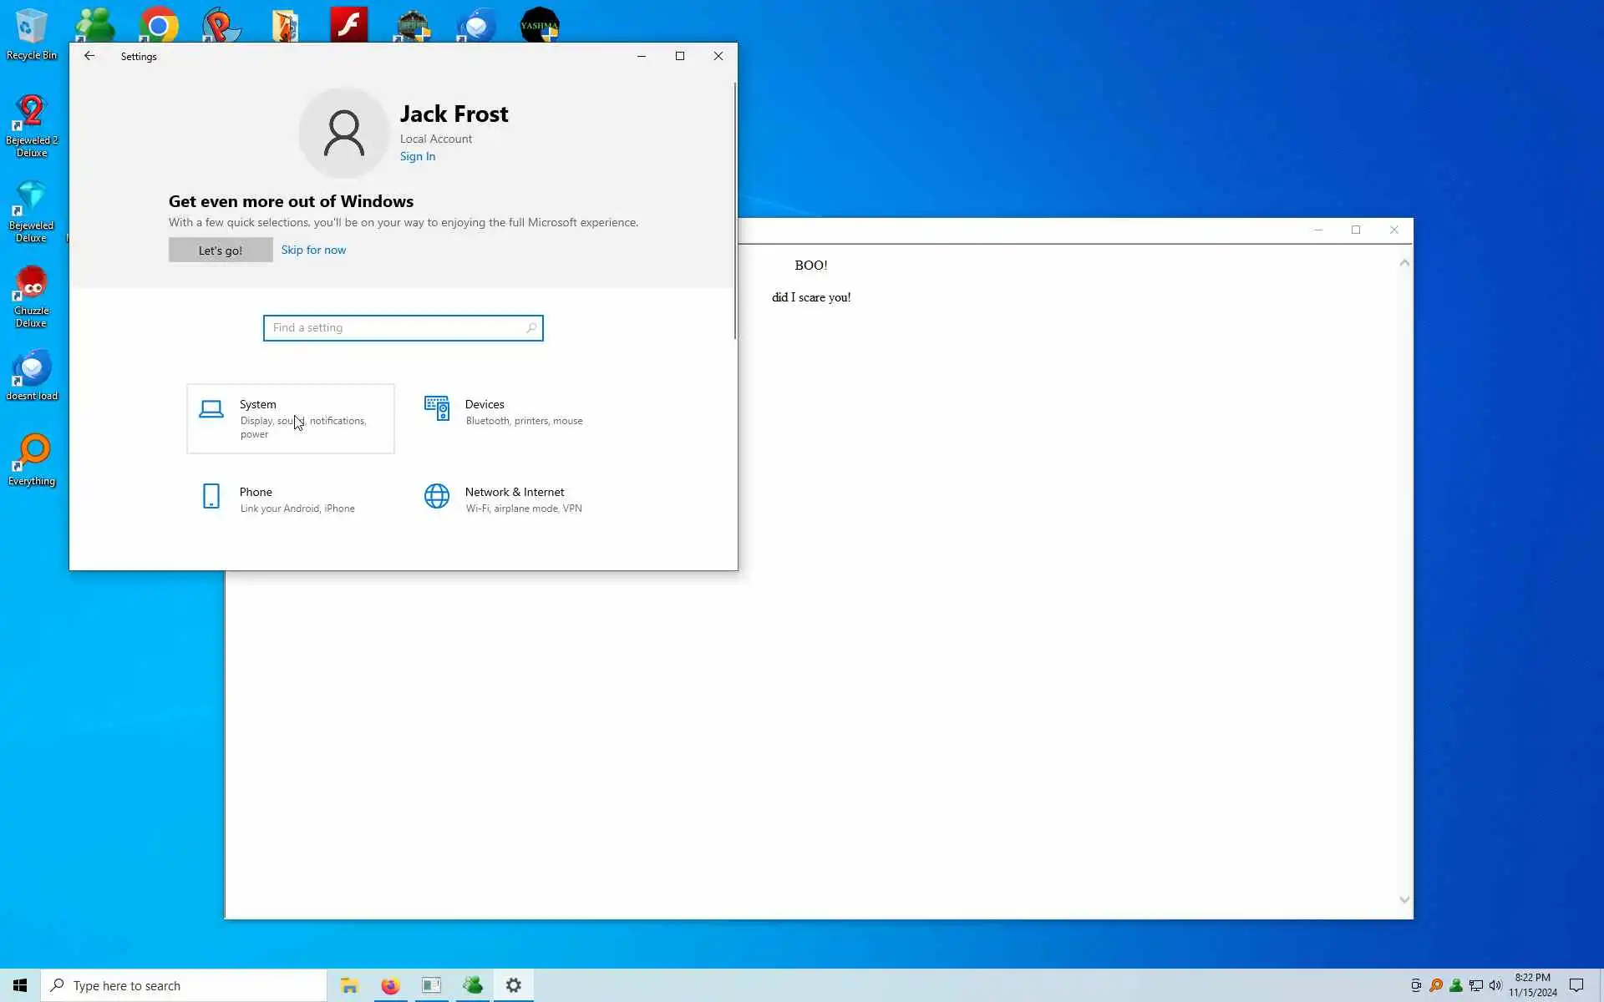Viewport: 1604px width, 1002px height.
Task: Open the Adobe Flash desktop shortcut
Action: 348,25
